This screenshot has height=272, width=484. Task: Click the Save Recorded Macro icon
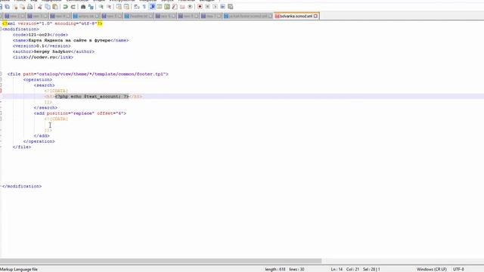click(230, 7)
